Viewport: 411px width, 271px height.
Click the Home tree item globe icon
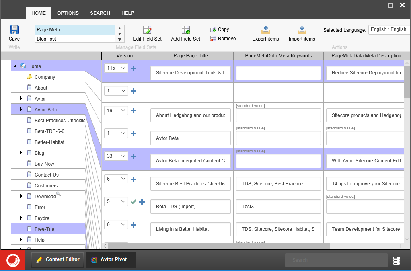pos(23,66)
